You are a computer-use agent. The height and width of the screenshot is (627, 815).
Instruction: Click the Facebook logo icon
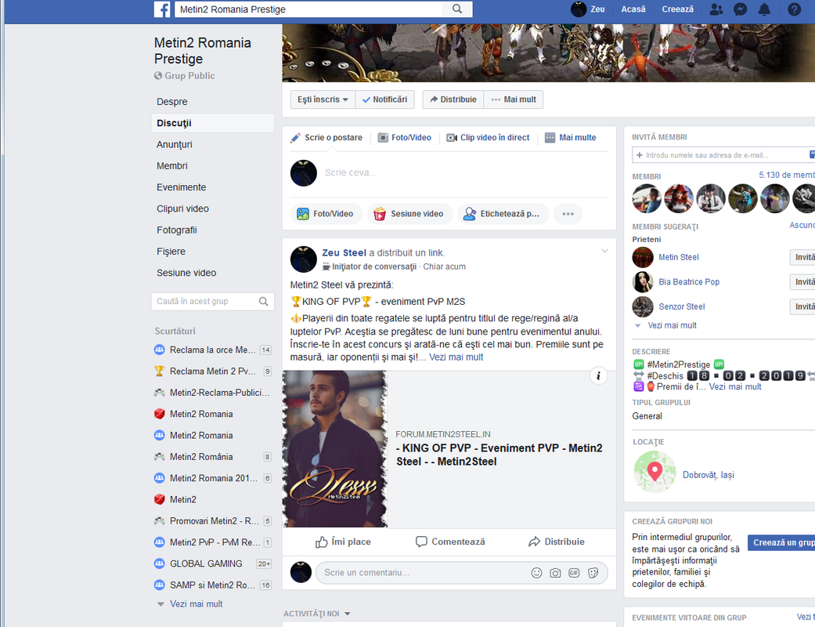pos(162,9)
